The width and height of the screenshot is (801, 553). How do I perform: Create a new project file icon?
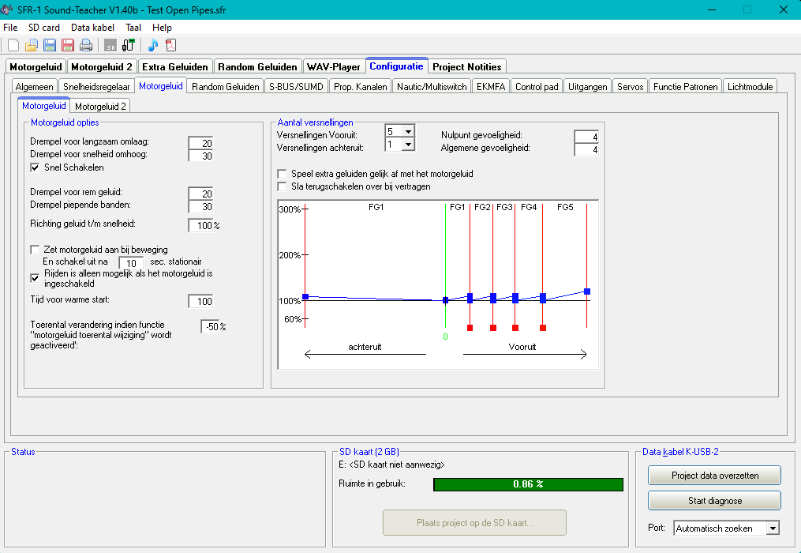pos(13,45)
